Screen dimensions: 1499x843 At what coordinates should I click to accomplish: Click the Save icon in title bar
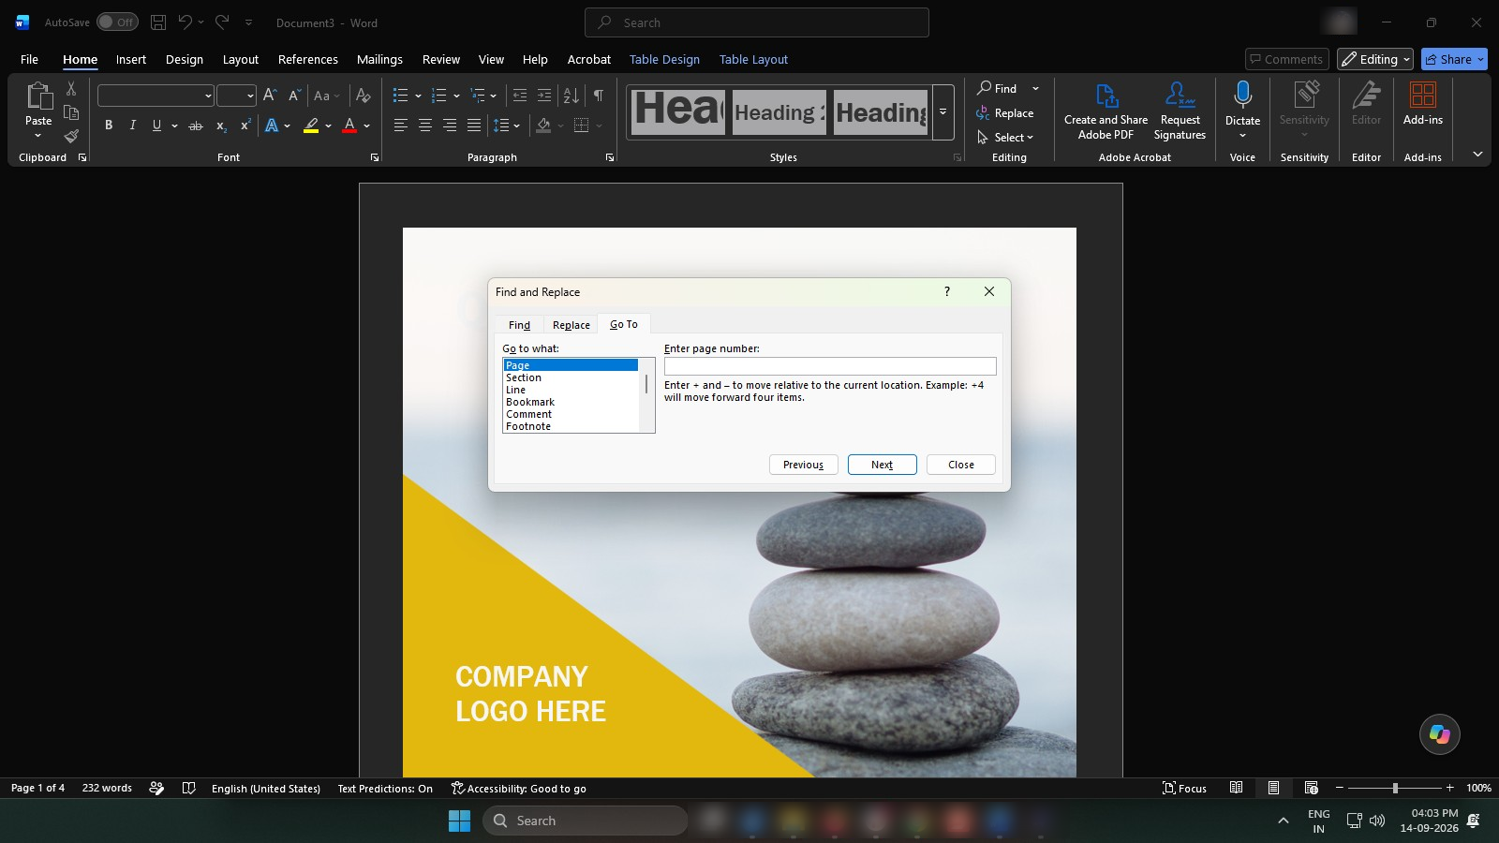pos(158,22)
